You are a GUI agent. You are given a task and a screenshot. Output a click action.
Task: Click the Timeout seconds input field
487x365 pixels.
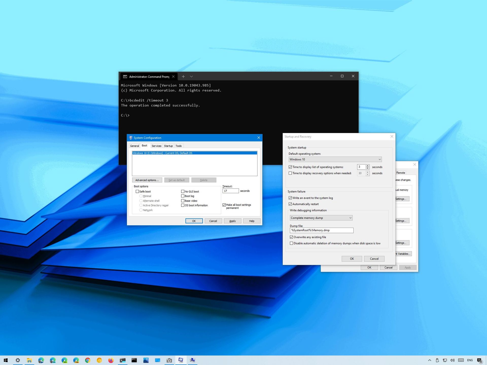pyautogui.click(x=230, y=191)
